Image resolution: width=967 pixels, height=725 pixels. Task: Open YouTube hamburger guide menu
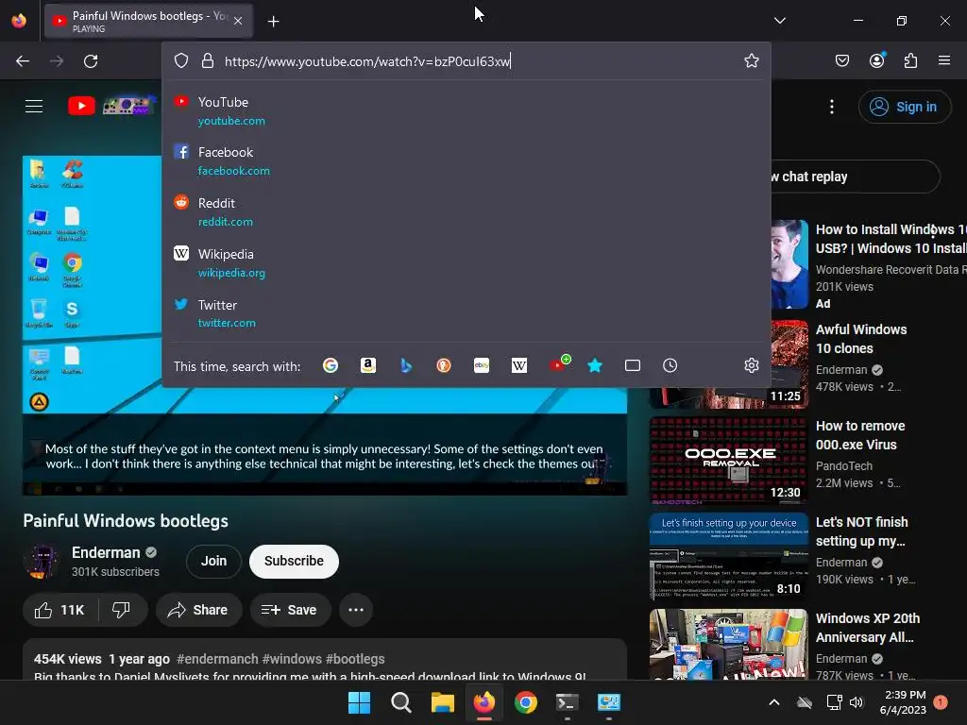[x=34, y=106]
